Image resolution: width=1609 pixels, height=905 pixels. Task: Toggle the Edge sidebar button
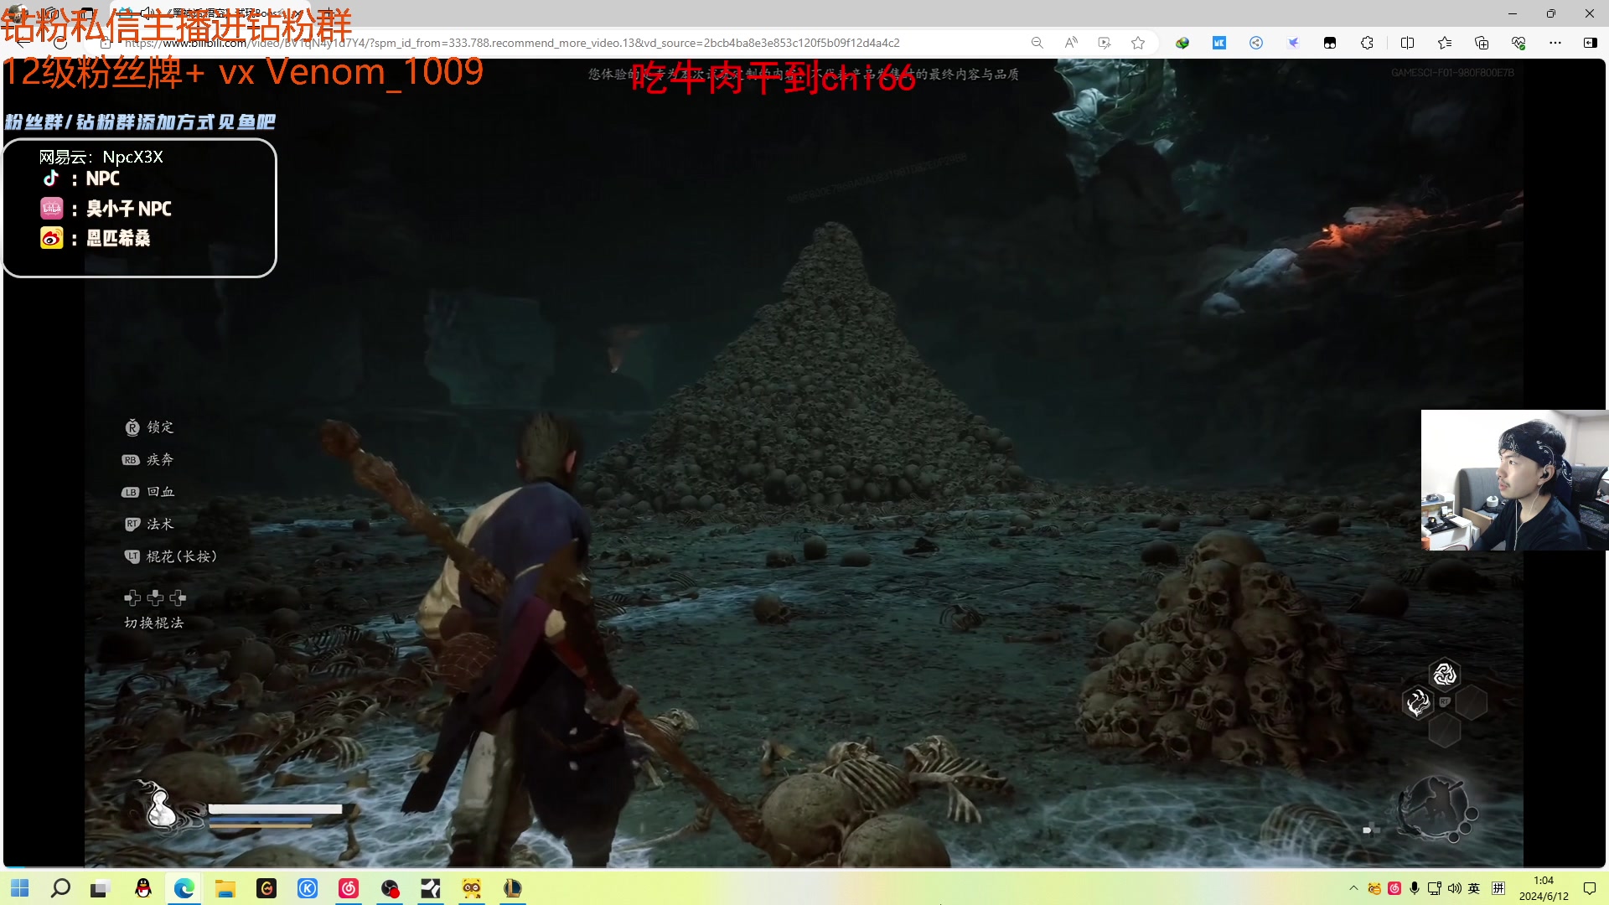1590,43
